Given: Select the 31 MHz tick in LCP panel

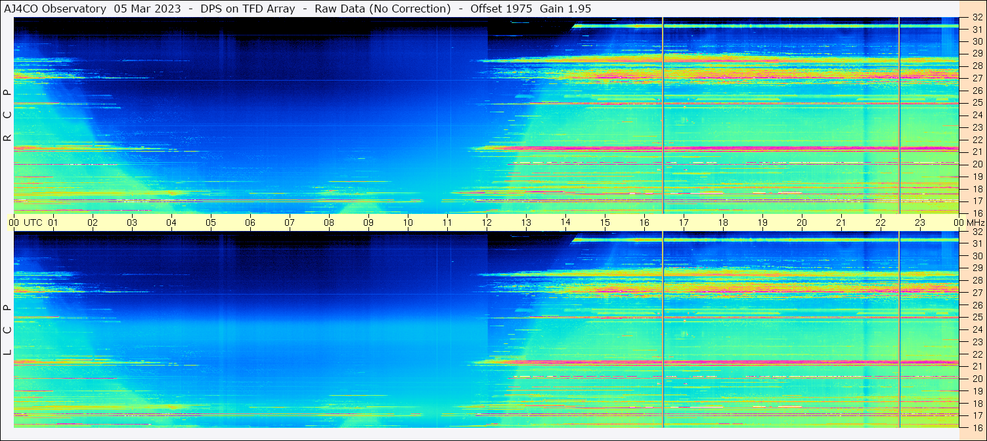Looking at the screenshot, I should 977,243.
